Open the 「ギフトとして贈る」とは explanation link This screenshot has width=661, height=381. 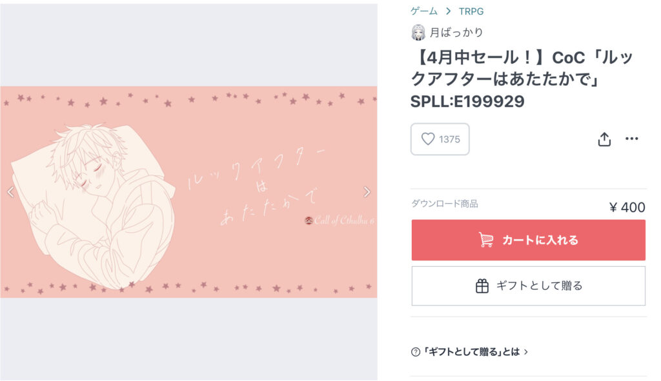click(x=471, y=352)
